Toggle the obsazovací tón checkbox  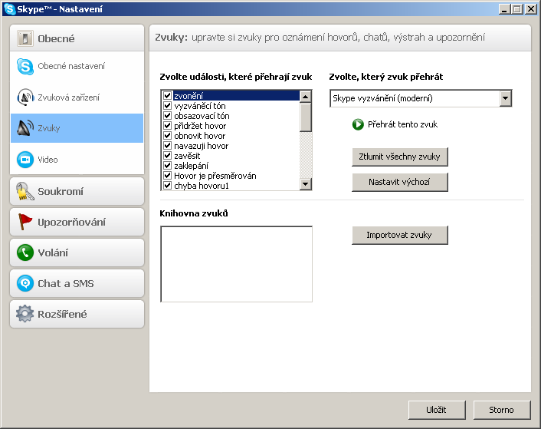pyautogui.click(x=167, y=115)
